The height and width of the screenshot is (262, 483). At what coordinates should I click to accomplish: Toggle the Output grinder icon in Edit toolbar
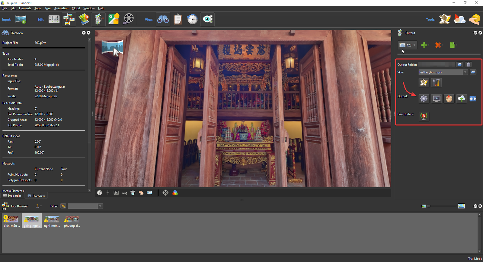(x=99, y=19)
